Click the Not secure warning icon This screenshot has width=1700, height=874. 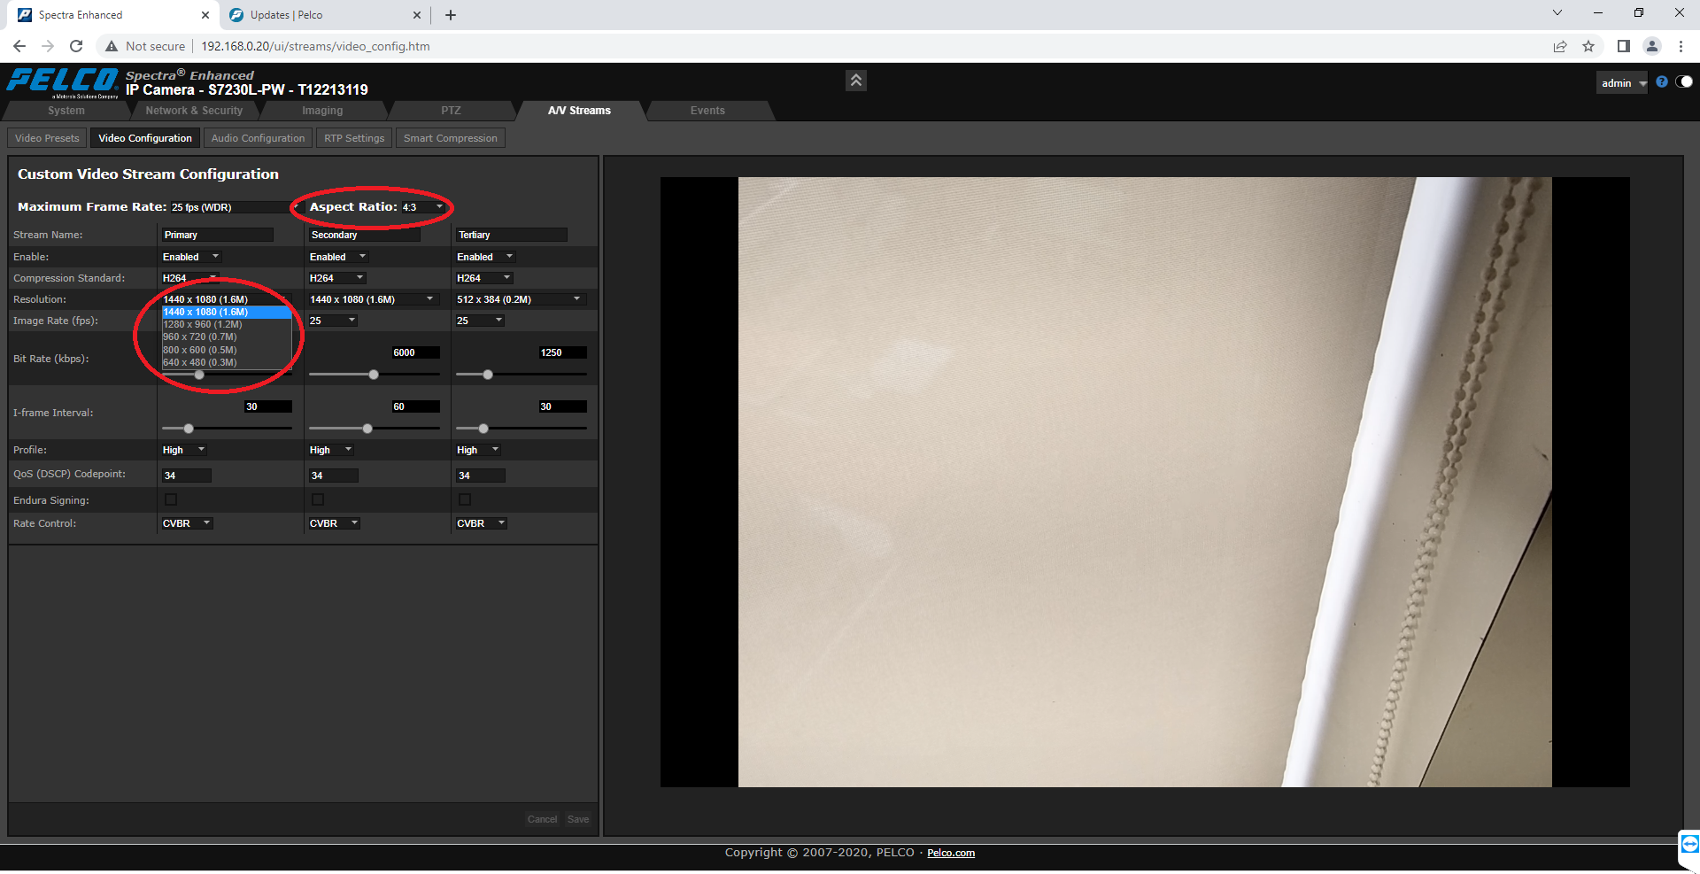[x=112, y=46]
